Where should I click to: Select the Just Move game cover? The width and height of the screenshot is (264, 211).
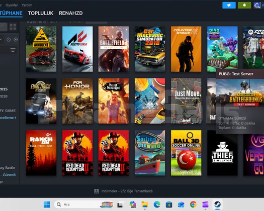tap(186, 101)
